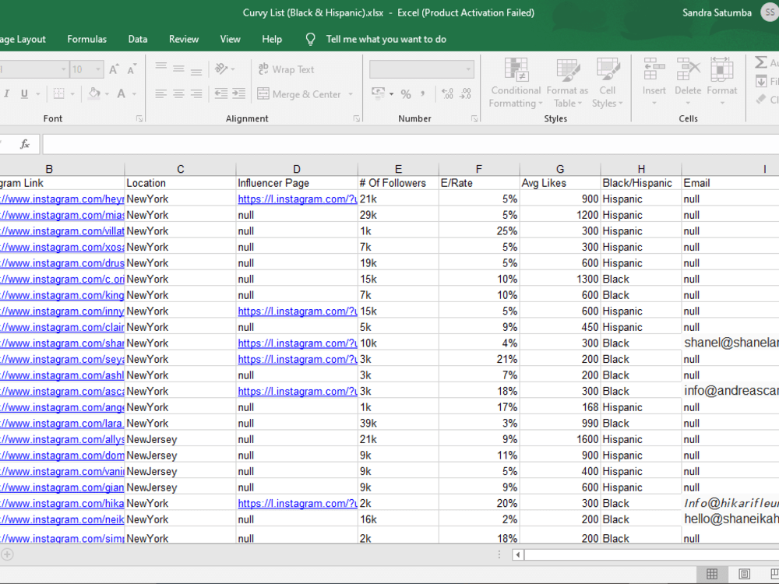The image size is (779, 584).
Task: Center cell text horizontally
Action: (179, 94)
